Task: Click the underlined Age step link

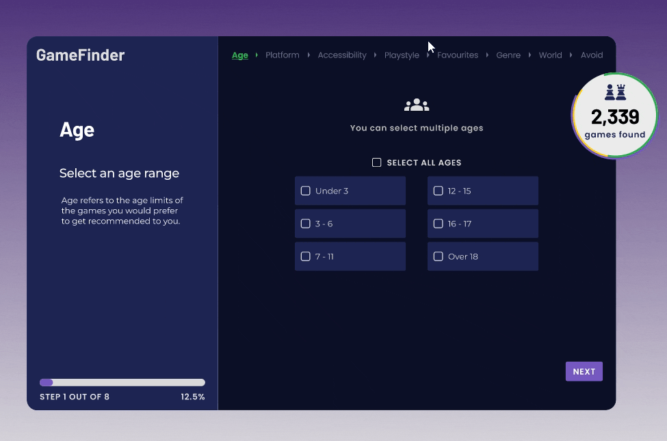Action: (239, 55)
